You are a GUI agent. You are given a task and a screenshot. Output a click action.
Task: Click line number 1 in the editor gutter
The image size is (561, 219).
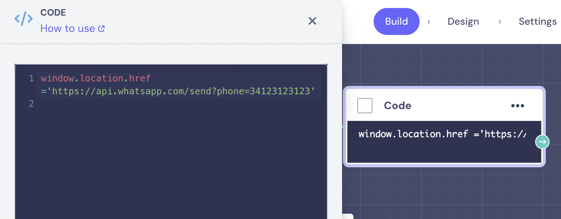point(32,79)
